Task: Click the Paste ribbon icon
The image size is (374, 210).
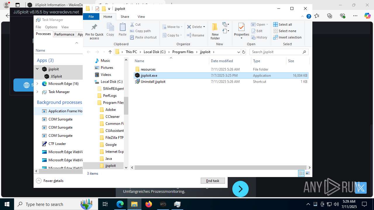Action: tap(122, 29)
